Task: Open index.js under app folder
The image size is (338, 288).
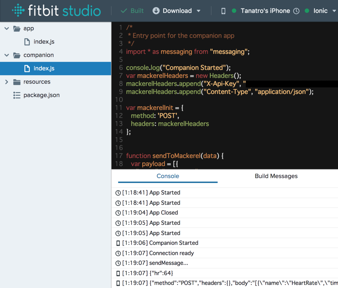Action: coord(44,42)
